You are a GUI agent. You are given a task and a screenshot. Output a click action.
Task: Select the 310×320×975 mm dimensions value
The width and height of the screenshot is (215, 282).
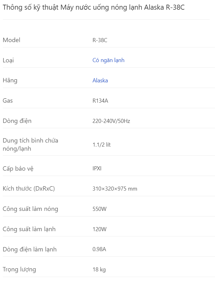(115, 189)
